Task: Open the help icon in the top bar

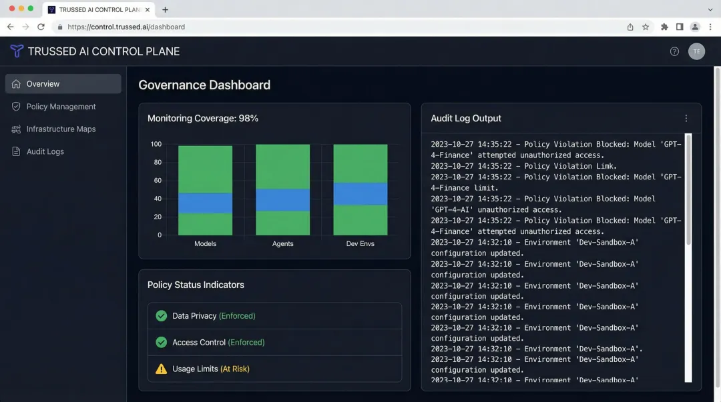Action: coord(674,51)
